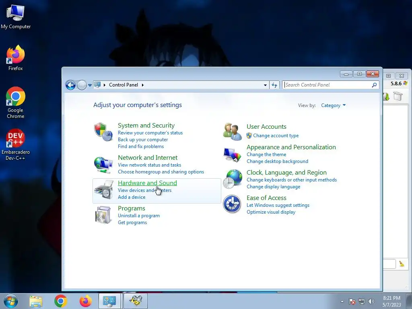This screenshot has height=309, width=412.
Task: Open the User Accounts people icon
Action: [x=232, y=132]
